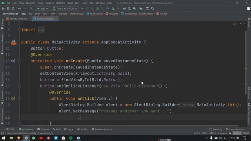Click the horizontal scrollbar under the editor
The height and width of the screenshot is (141, 251).
130,126
